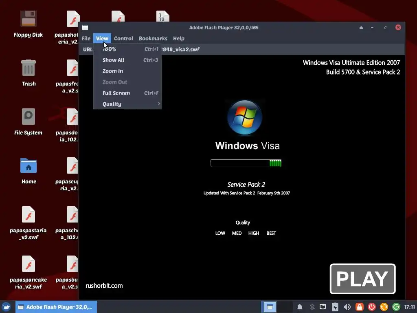Select the papascheeseria swf file icon
Viewport: 417px width, 313px height.
(72, 214)
